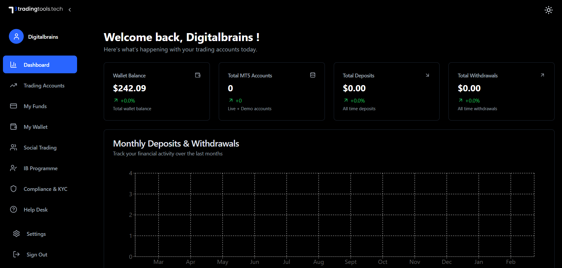Click the Settings gear icon
Viewport: 562px width, 268px height.
tap(17, 234)
